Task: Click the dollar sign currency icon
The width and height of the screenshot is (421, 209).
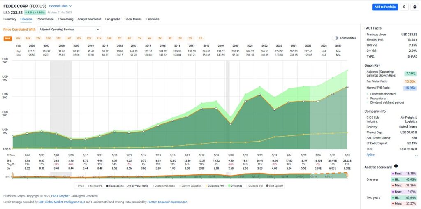Action: (x=405, y=7)
